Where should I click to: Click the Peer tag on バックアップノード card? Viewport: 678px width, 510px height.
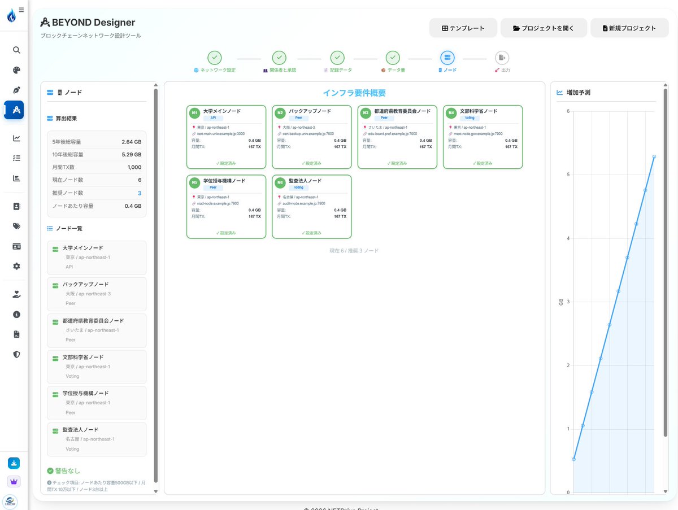tap(298, 118)
